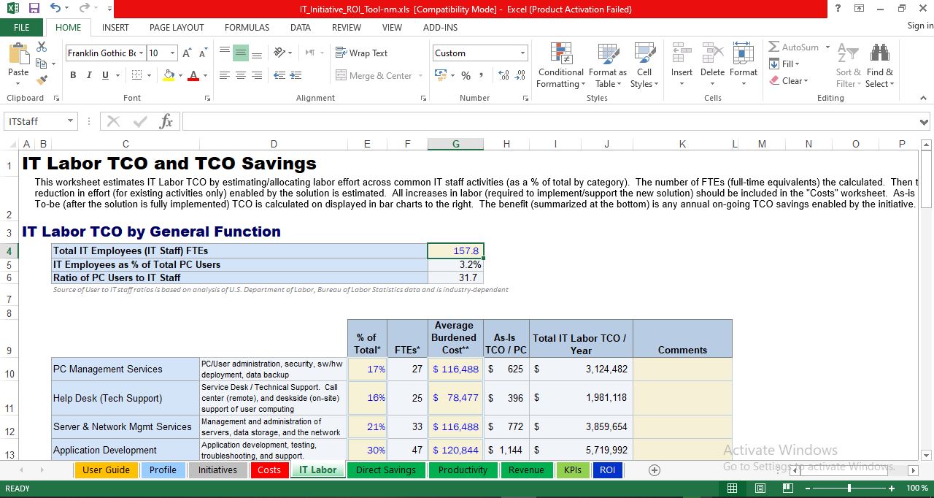Adjust the zoom slider handle

click(x=849, y=488)
